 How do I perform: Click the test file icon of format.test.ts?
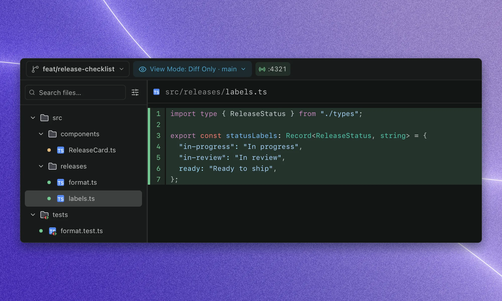53,231
